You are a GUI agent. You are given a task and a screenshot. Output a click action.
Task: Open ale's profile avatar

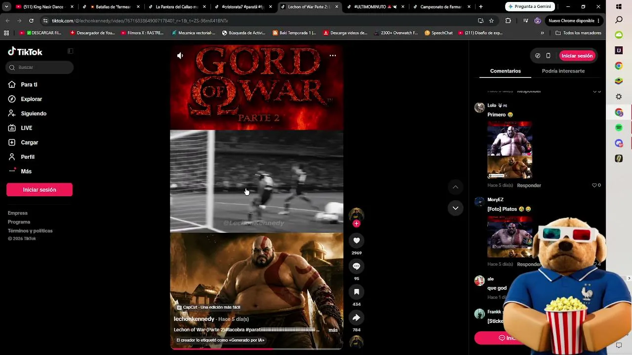[x=479, y=281]
